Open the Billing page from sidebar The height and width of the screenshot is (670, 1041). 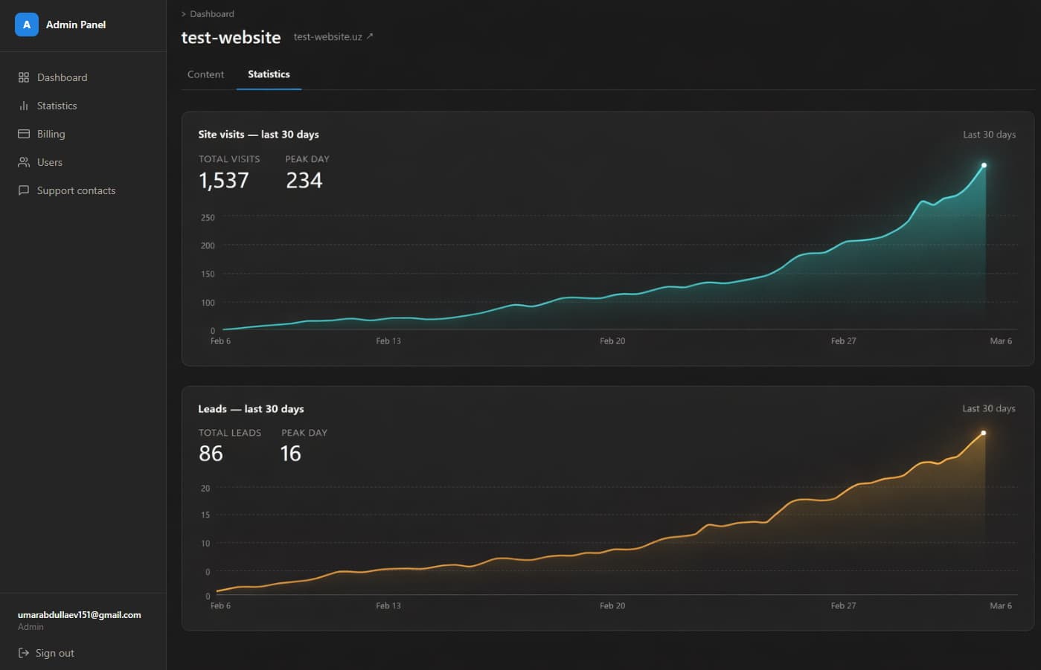[x=51, y=134]
